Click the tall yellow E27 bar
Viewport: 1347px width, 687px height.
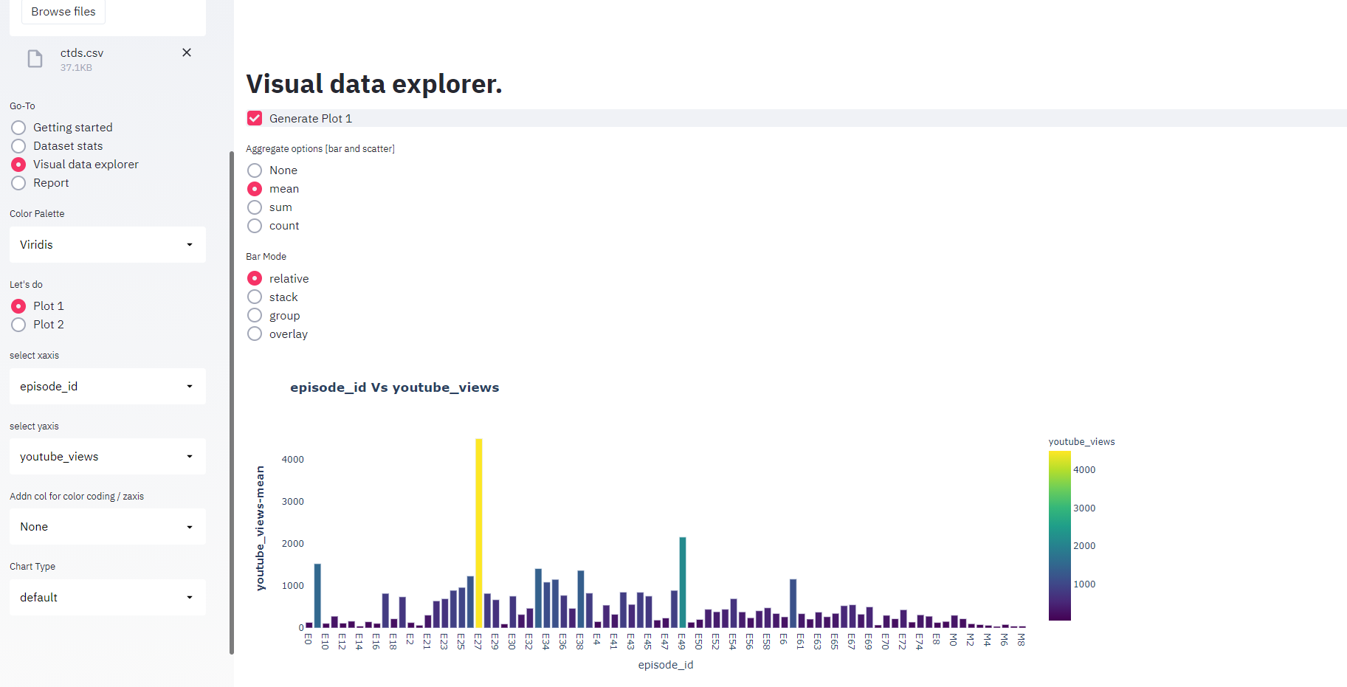pos(479,531)
